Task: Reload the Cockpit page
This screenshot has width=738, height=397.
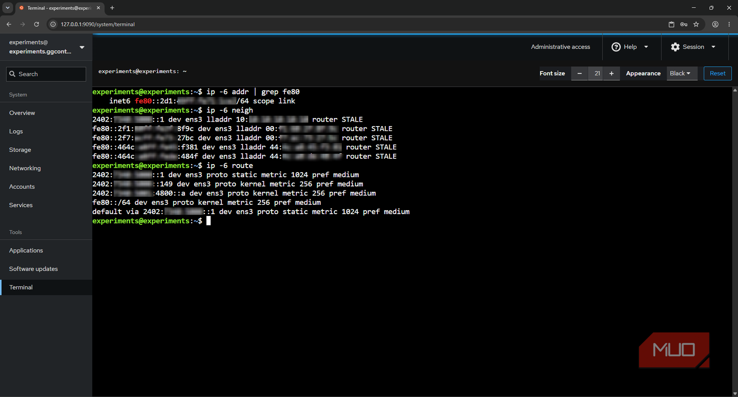Action: (x=37, y=24)
